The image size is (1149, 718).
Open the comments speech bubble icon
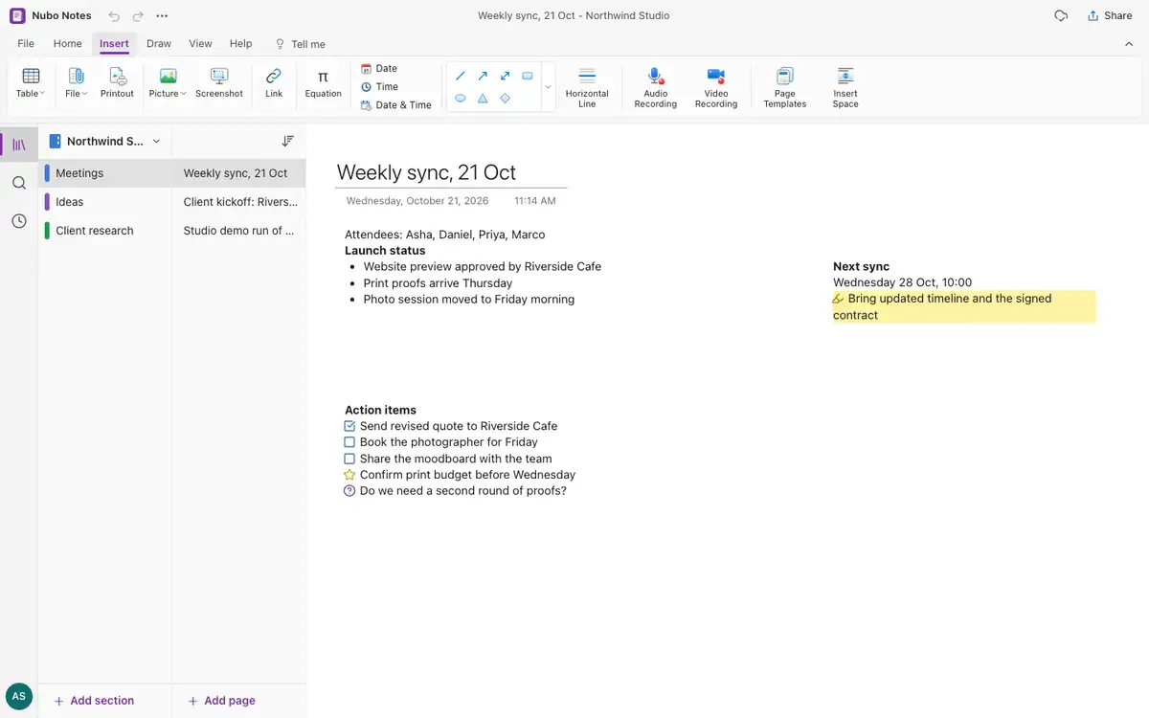point(1061,16)
